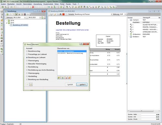
Task: Click the horizontal scrollbar in positions panel
Action: click(x=142, y=111)
